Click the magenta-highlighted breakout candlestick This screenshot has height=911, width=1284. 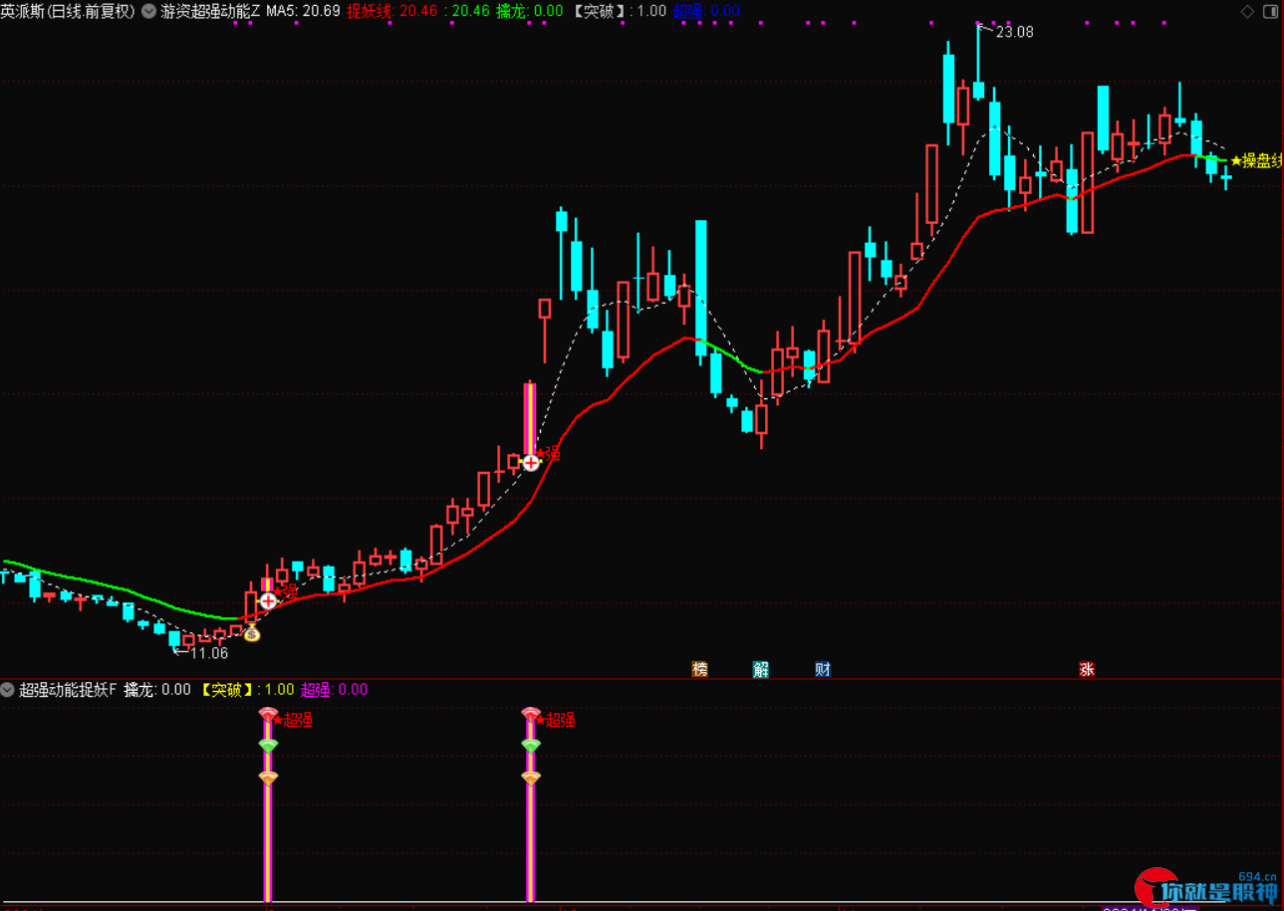tap(531, 419)
